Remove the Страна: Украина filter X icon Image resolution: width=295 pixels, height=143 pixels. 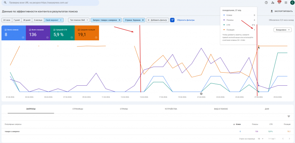pyautogui.click(x=143, y=20)
